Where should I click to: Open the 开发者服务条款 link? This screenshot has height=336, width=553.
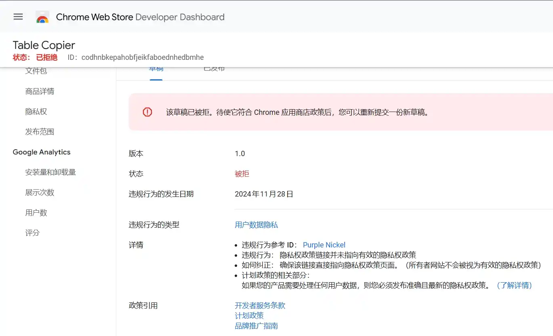pos(260,306)
